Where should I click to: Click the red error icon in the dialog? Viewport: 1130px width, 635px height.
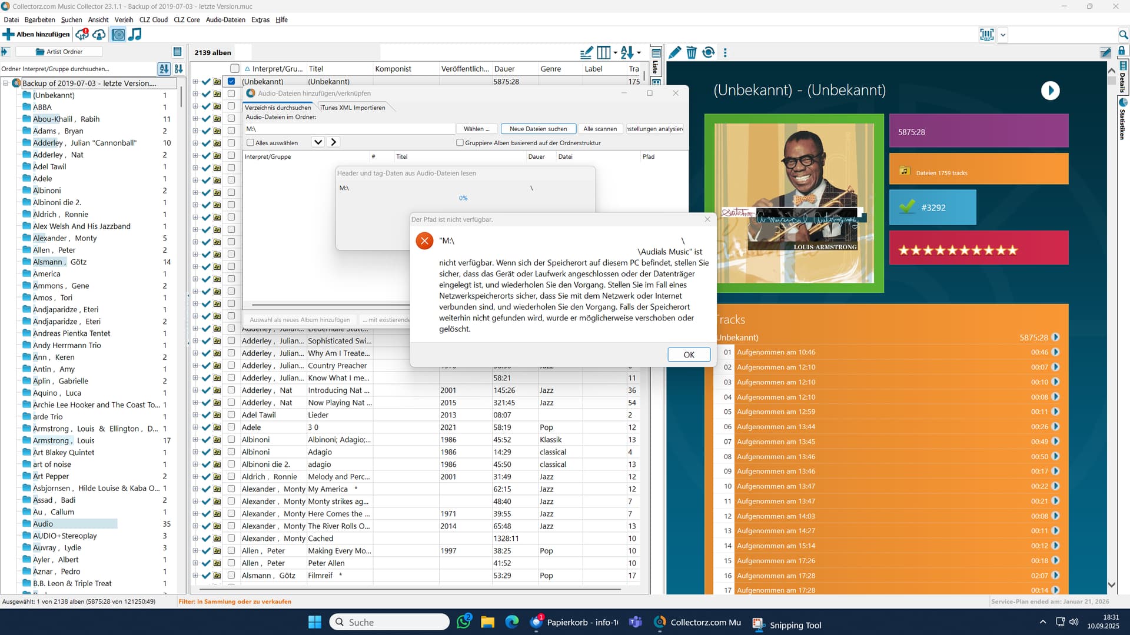click(424, 240)
